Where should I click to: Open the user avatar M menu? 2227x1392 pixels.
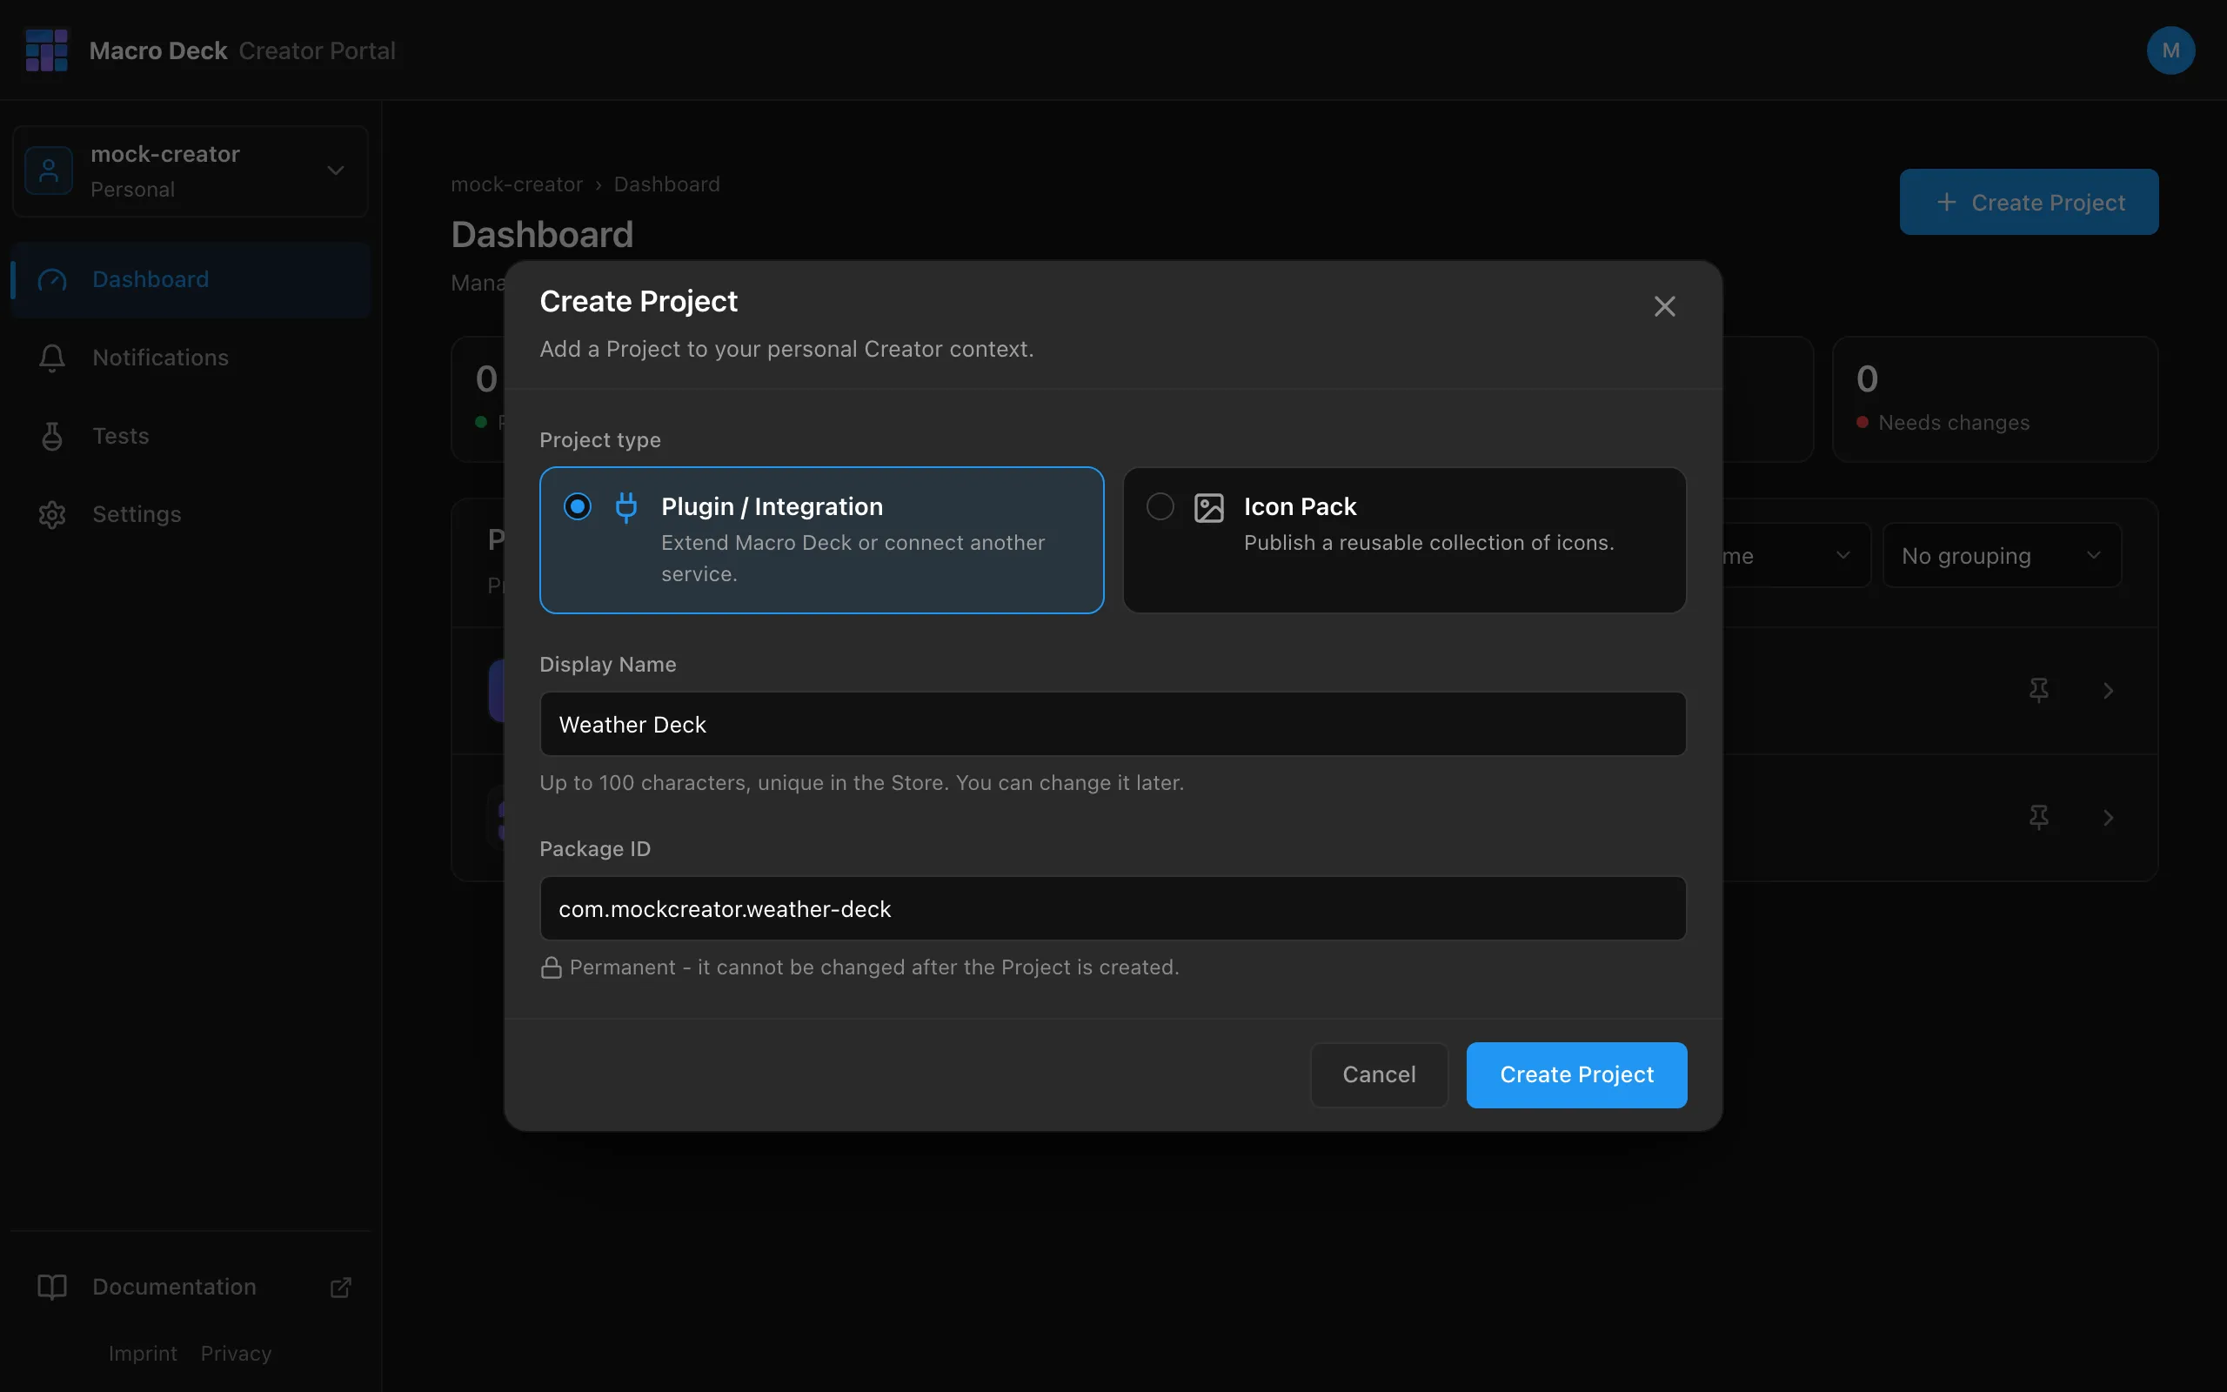(x=2170, y=50)
